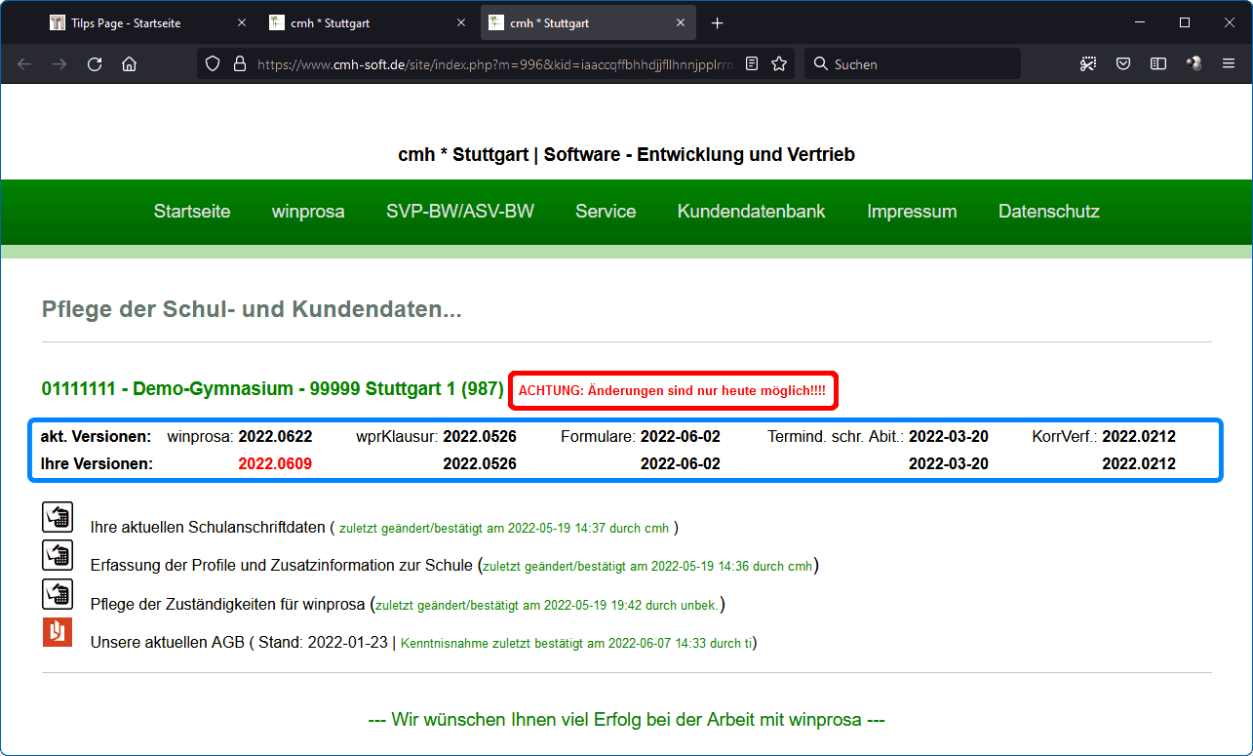Image resolution: width=1253 pixels, height=756 pixels.
Task: Select SVP-BW/ASV-BW in the navigation bar
Action: [459, 212]
